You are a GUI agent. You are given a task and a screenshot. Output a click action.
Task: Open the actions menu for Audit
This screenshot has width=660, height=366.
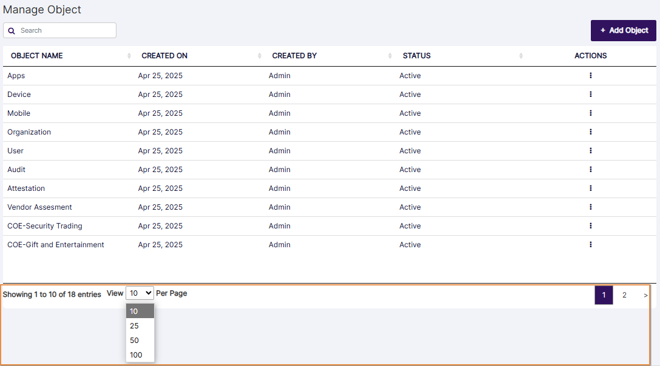pyautogui.click(x=590, y=169)
